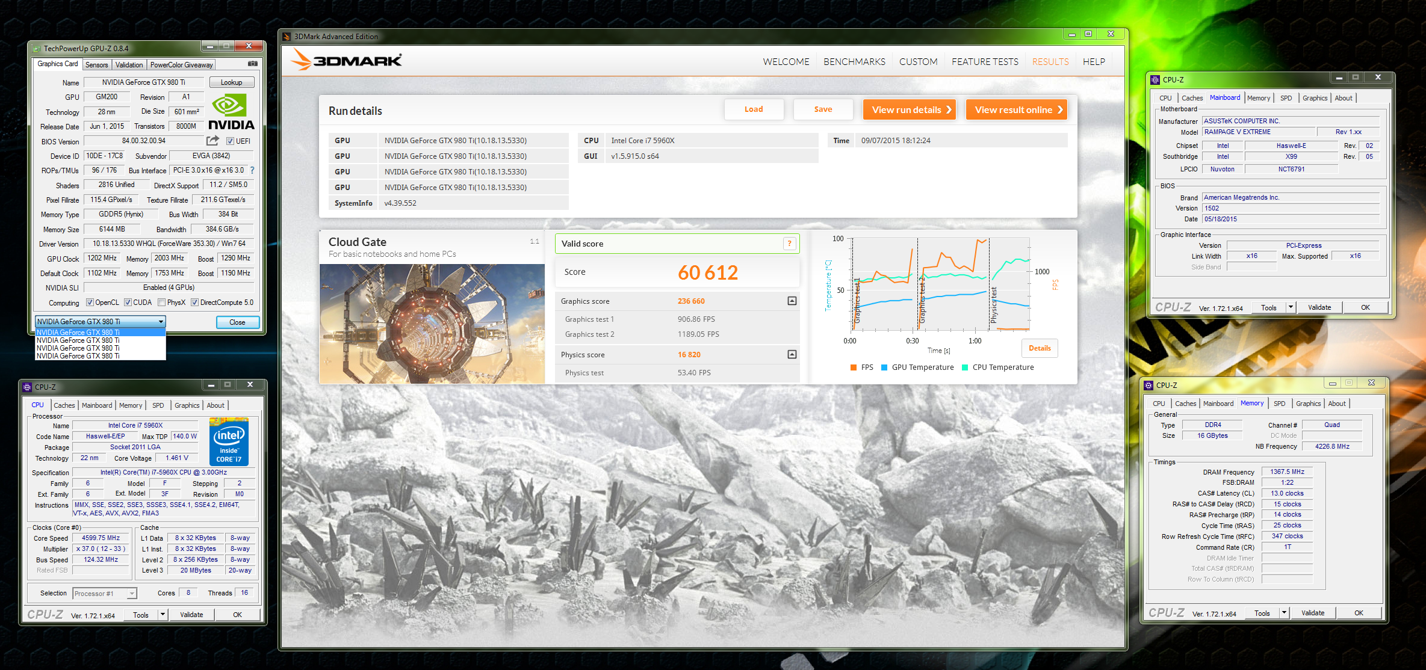This screenshot has width=1426, height=670.
Task: Click the NVIDIA logo in GPU-Z
Action: pyautogui.click(x=231, y=112)
